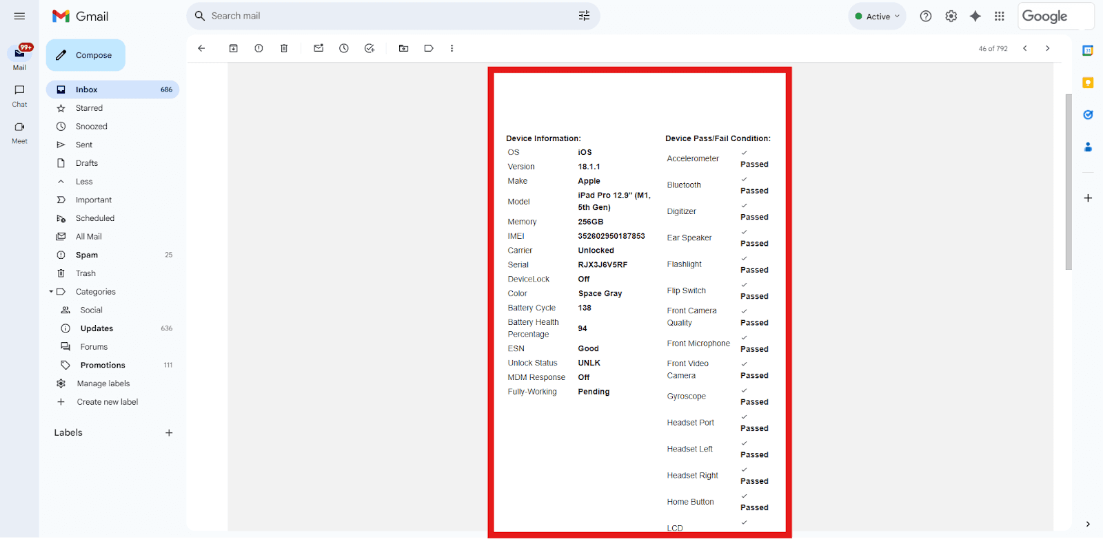
Task: Get add-ons plus icon
Action: [1088, 198]
